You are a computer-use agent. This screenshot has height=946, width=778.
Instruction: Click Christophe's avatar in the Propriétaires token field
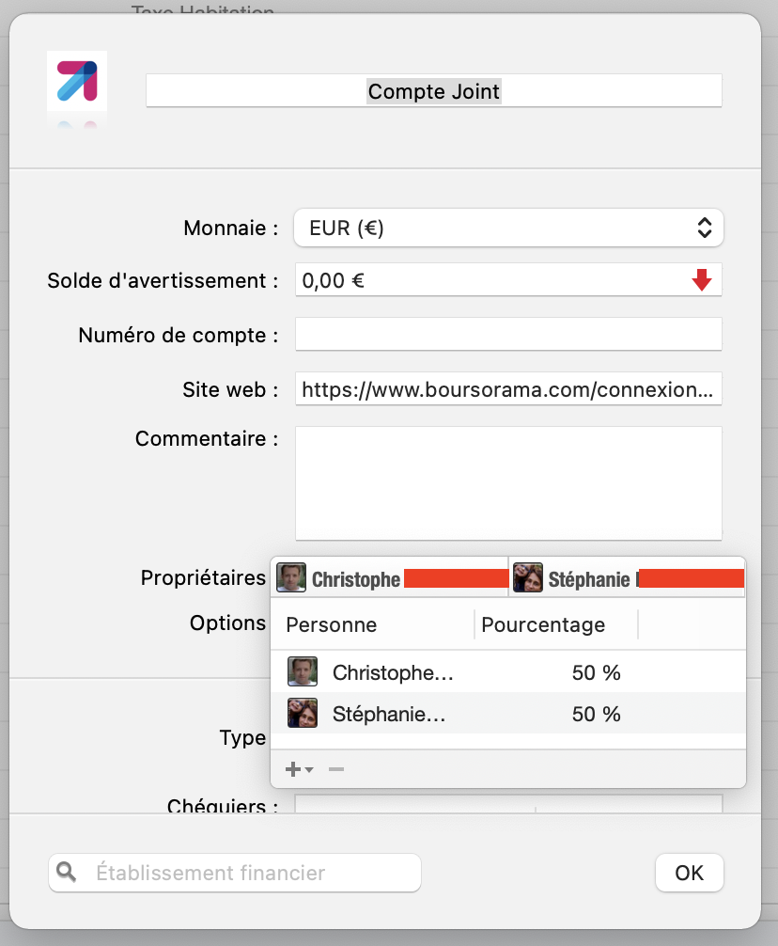point(291,578)
